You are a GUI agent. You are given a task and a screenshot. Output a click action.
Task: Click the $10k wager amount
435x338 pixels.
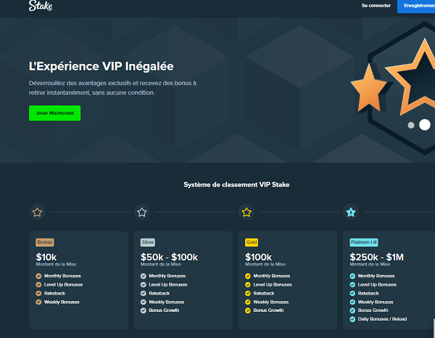coord(46,257)
